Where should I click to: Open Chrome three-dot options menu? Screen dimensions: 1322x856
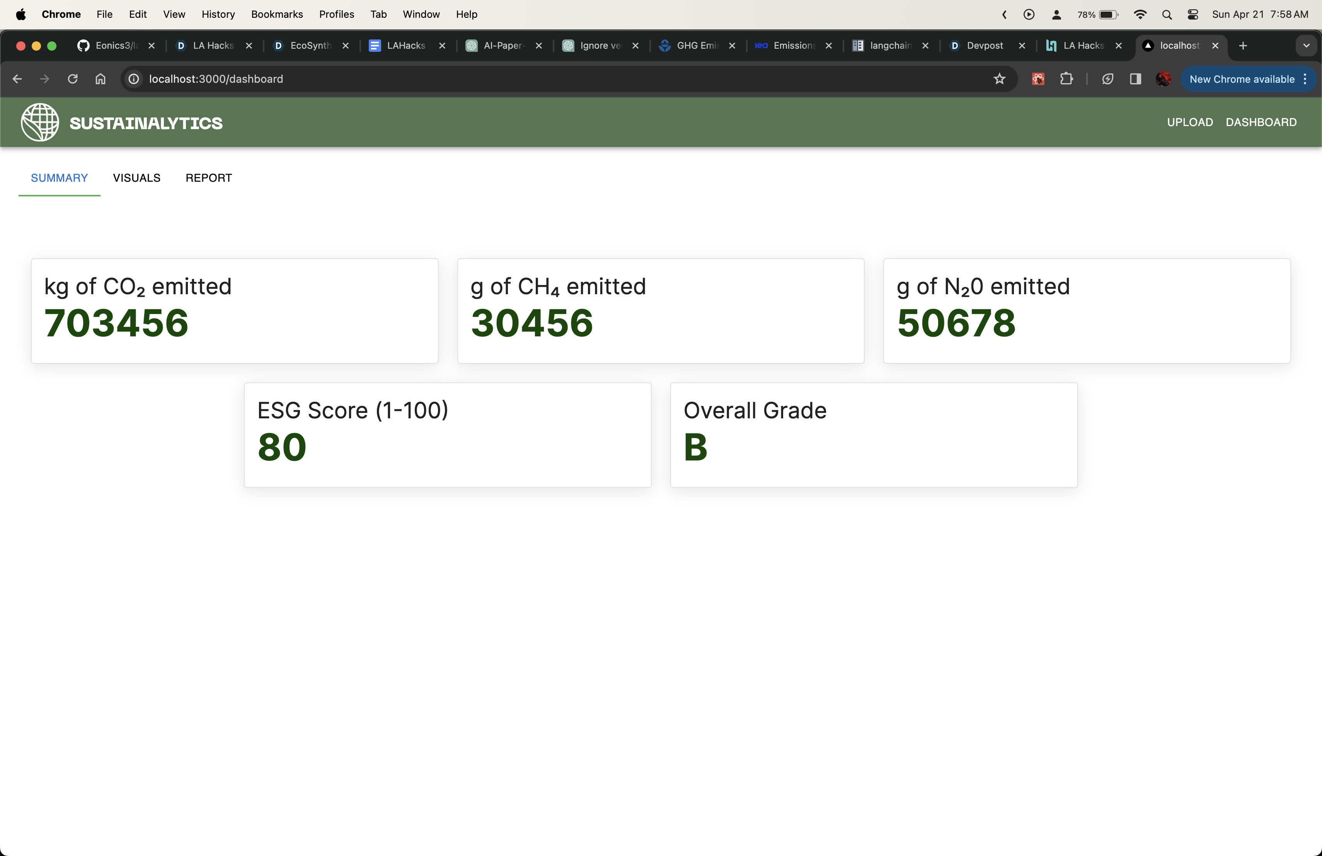coord(1305,79)
